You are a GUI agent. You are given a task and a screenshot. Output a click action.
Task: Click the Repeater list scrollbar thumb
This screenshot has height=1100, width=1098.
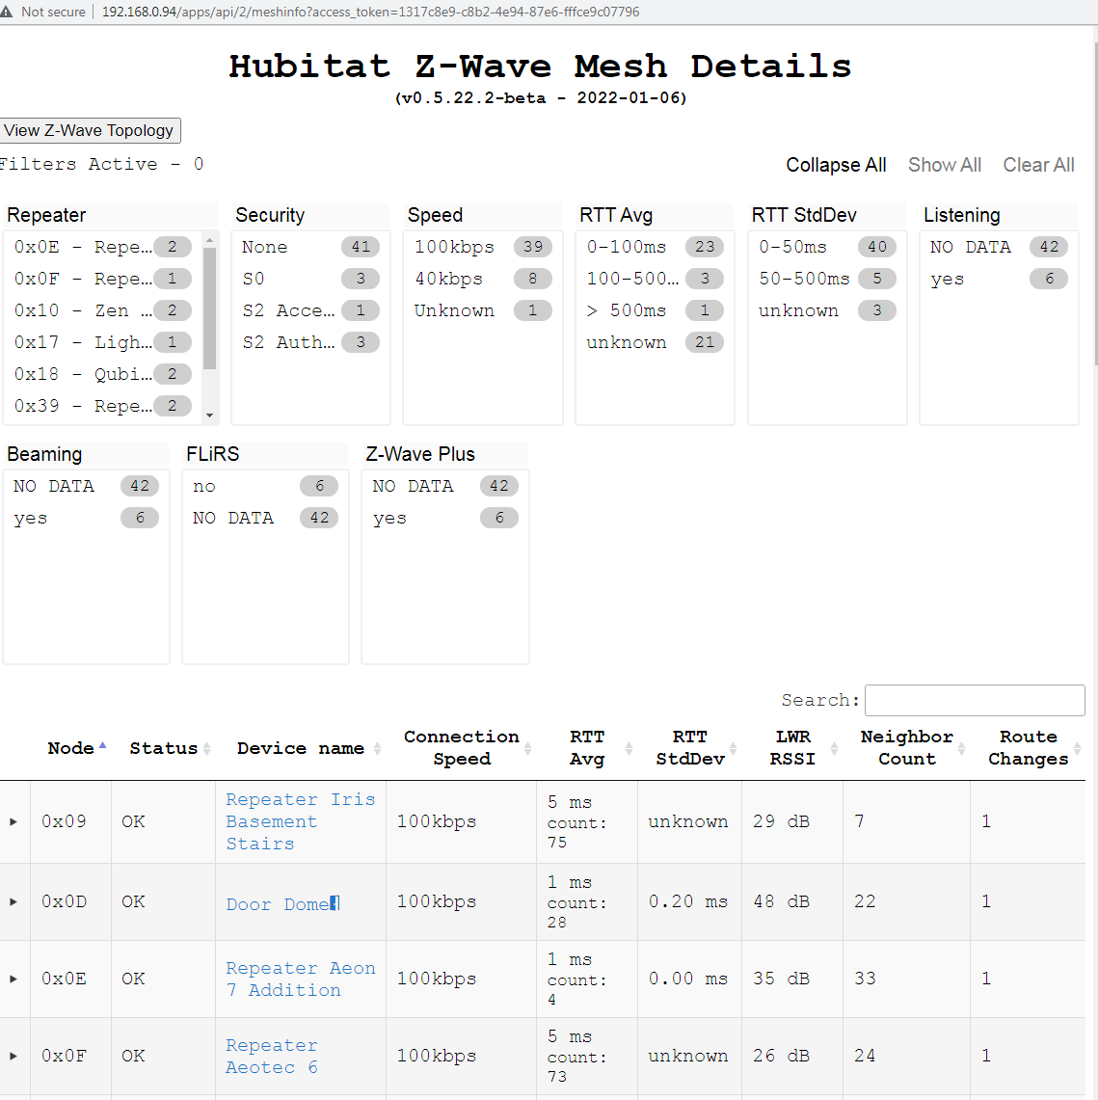click(x=210, y=309)
